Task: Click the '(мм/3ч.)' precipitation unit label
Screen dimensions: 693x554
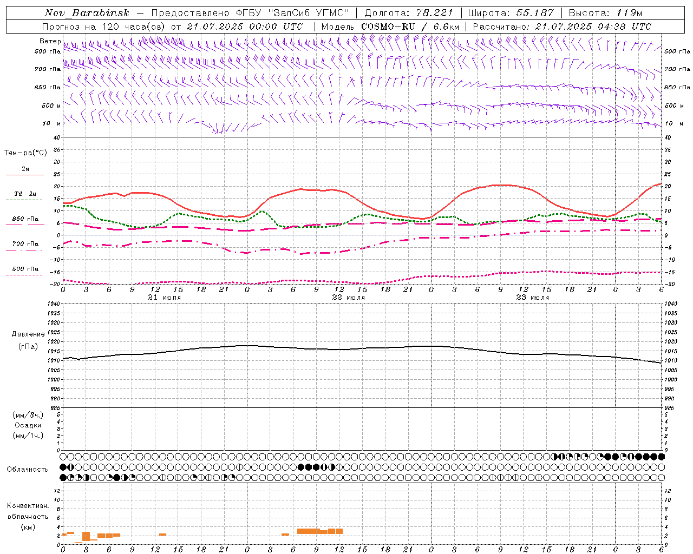Action: (28, 415)
